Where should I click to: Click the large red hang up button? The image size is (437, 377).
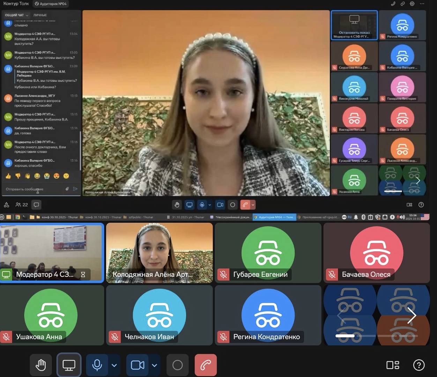pos(206,365)
